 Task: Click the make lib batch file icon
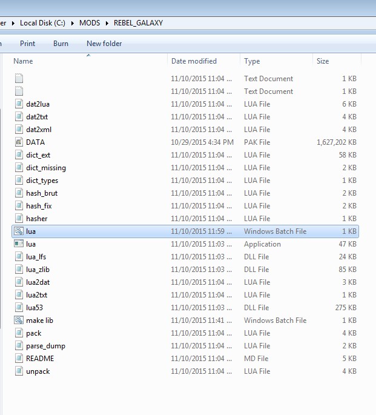coord(19,320)
